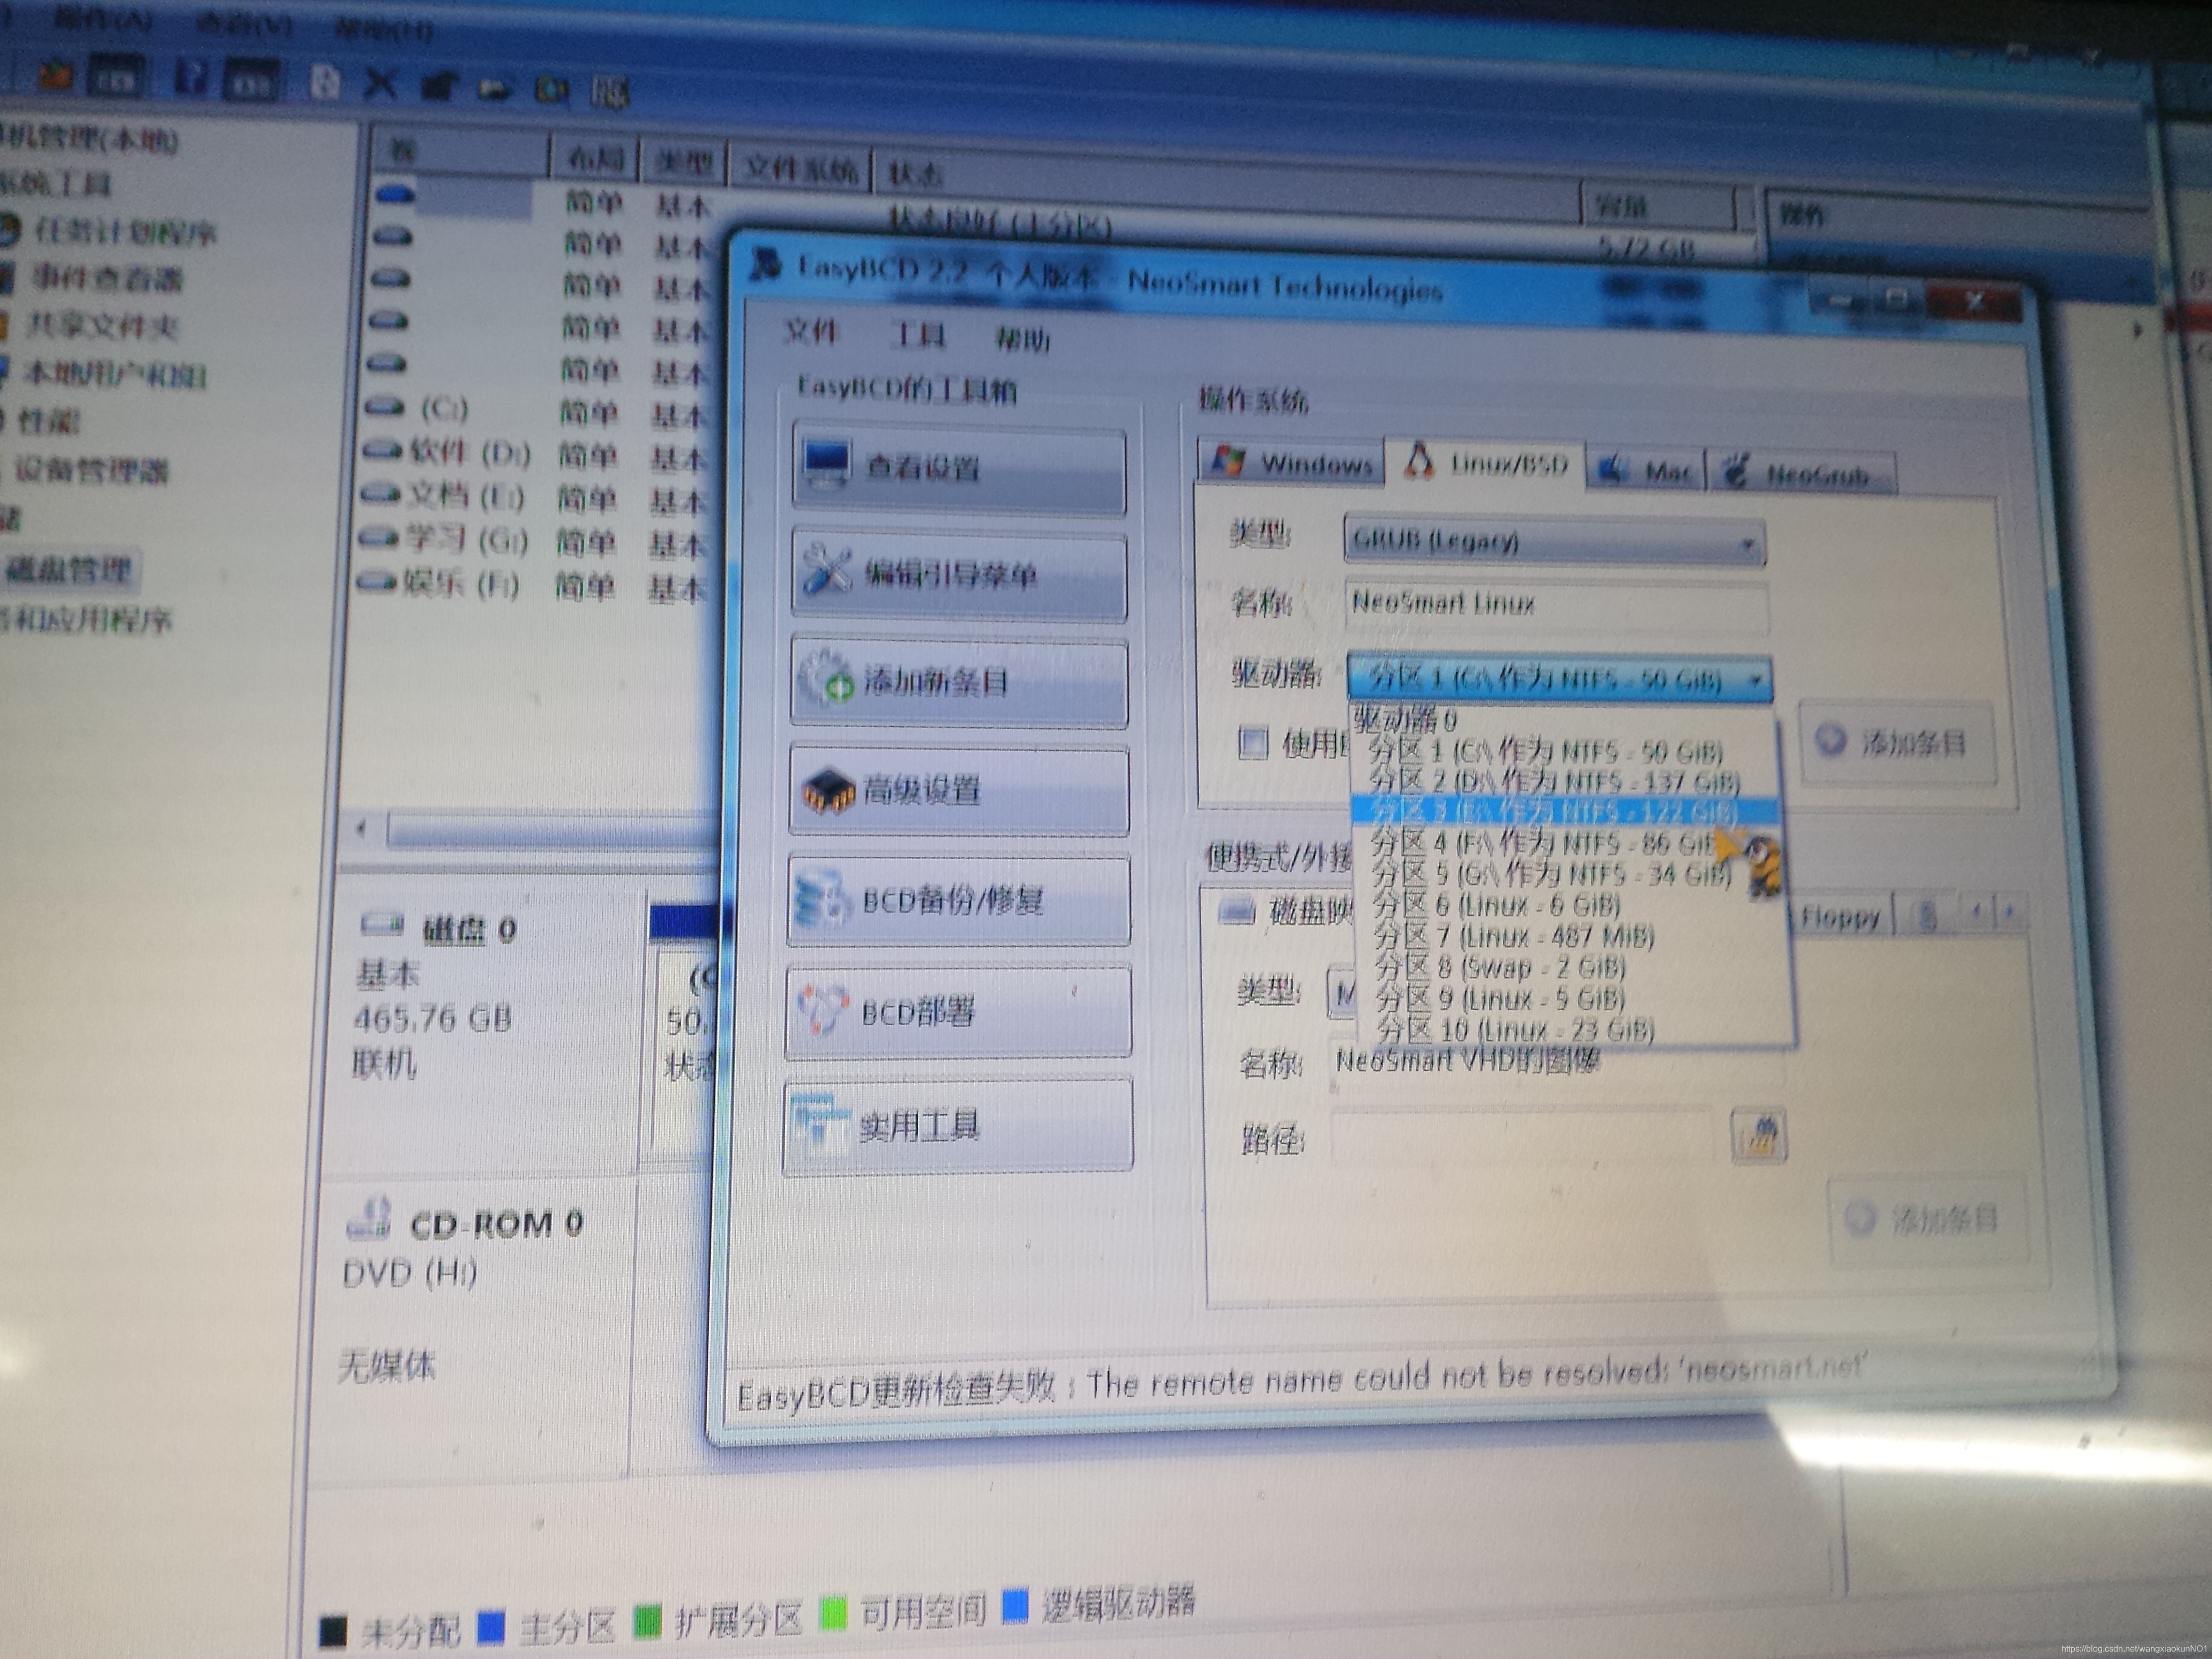Select Event Viewer (事件查看器) in the tree

click(108, 278)
